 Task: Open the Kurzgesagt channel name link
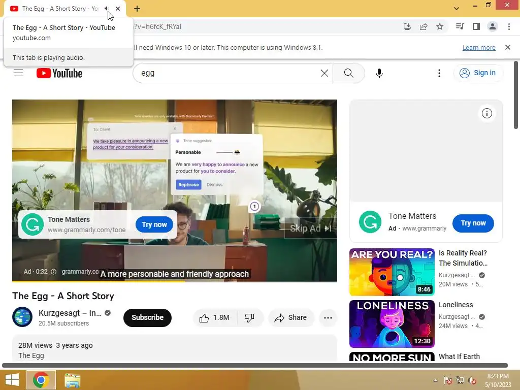(x=70, y=313)
